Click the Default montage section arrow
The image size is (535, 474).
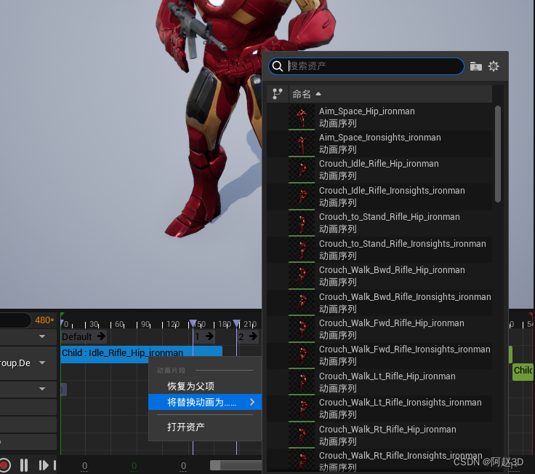[x=101, y=336]
